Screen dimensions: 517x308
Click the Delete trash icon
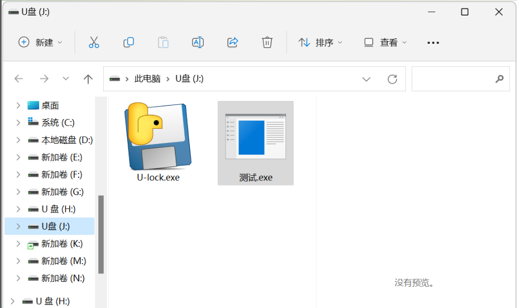(x=267, y=43)
